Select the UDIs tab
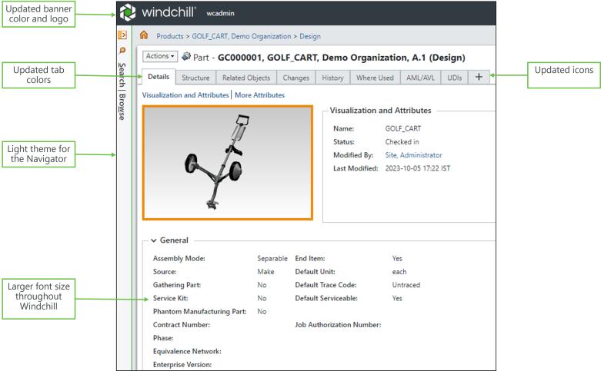The width and height of the screenshot is (601, 371). pyautogui.click(x=455, y=78)
